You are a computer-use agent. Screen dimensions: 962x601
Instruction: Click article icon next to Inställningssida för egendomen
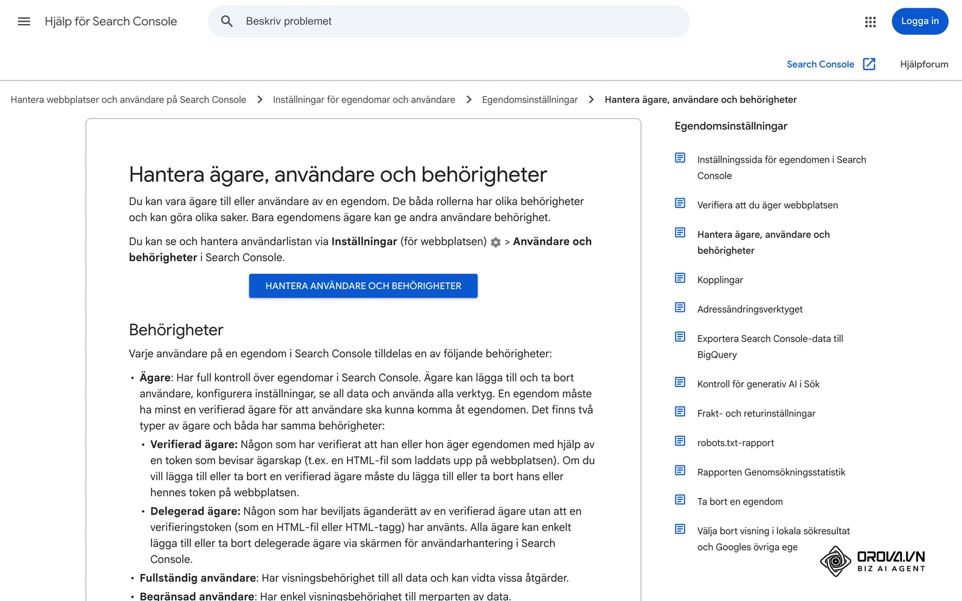point(680,158)
